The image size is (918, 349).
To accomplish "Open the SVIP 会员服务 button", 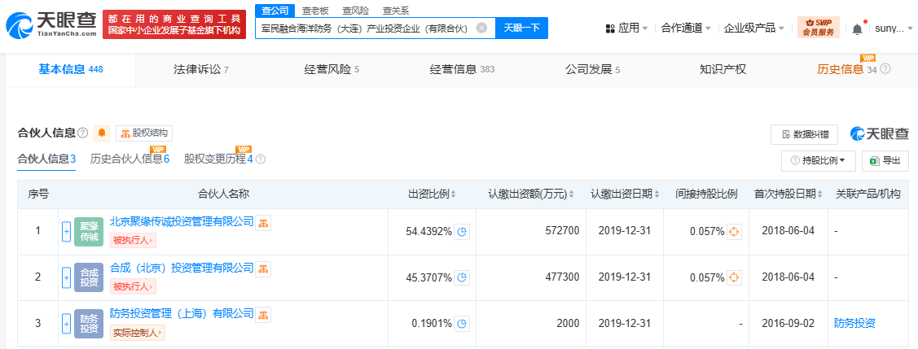I will point(819,28).
